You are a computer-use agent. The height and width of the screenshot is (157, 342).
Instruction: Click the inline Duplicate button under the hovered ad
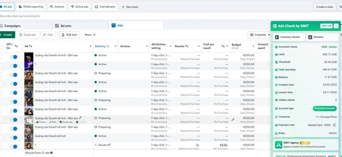[x=66, y=122]
